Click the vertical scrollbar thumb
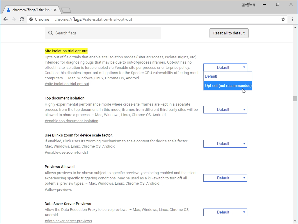This screenshot has width=298, height=224. (x=295, y=99)
